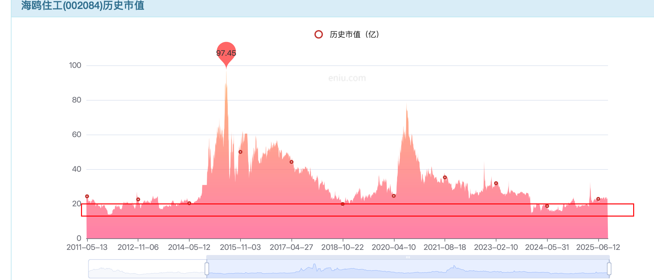Click the data point above 2014-05-12

[189, 203]
